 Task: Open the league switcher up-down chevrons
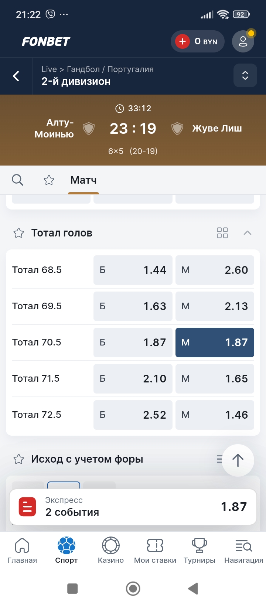click(245, 75)
